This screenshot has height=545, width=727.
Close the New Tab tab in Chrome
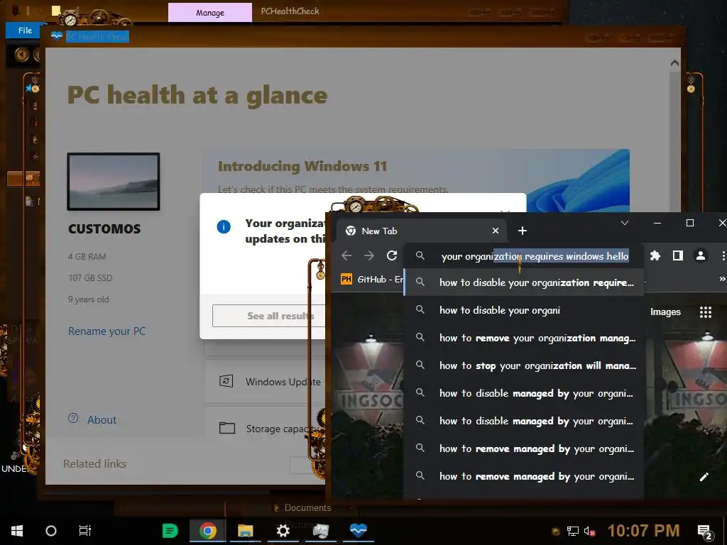495,231
